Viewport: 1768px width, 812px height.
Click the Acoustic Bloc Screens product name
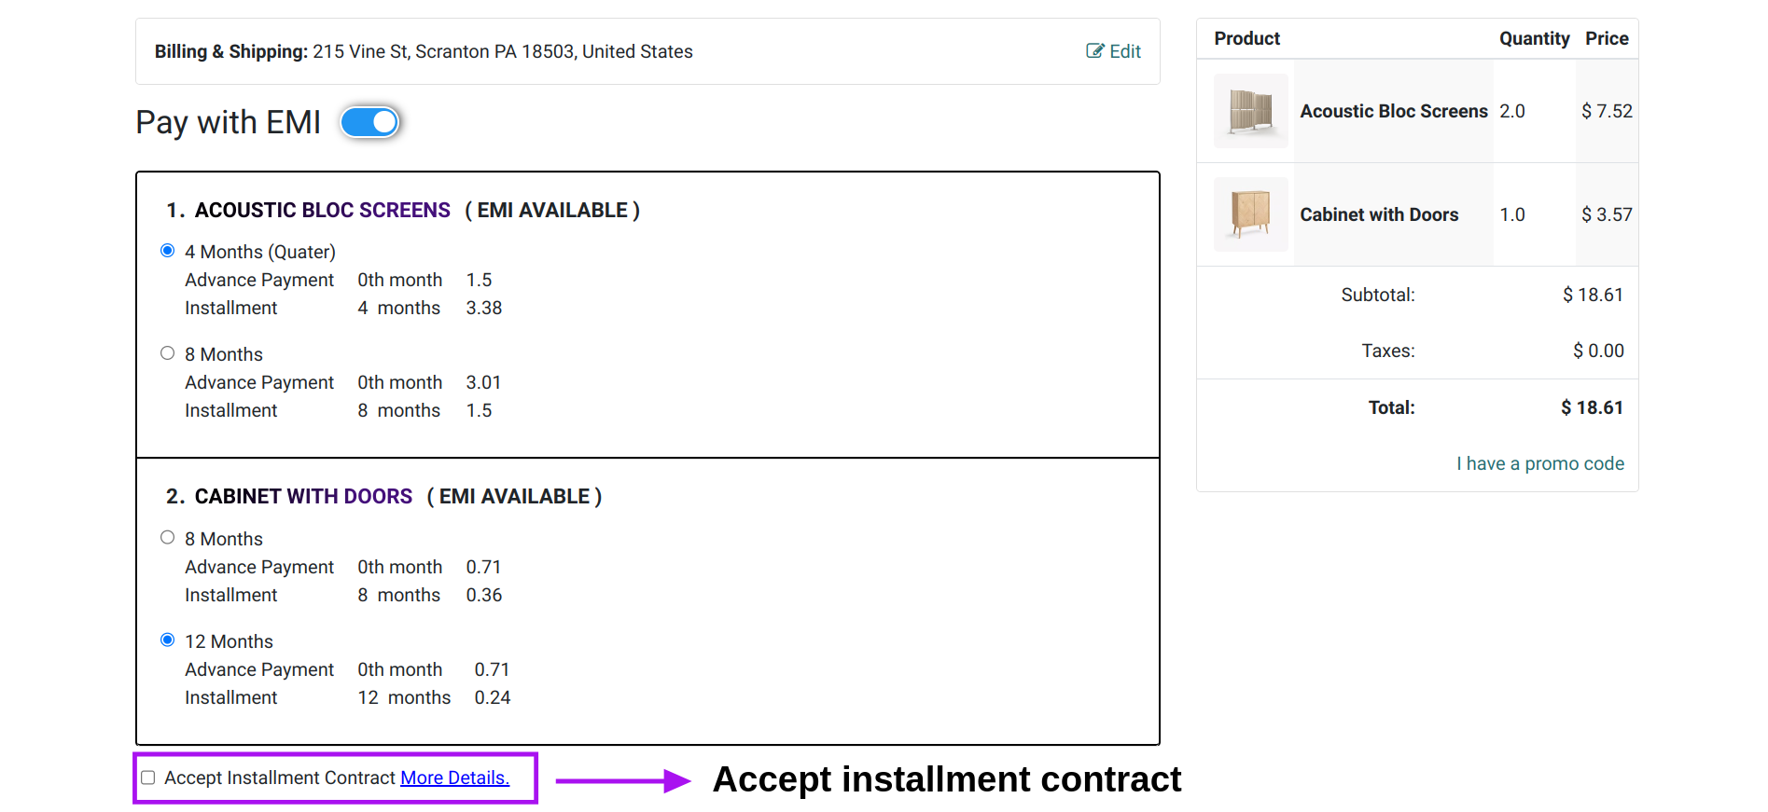(1394, 111)
